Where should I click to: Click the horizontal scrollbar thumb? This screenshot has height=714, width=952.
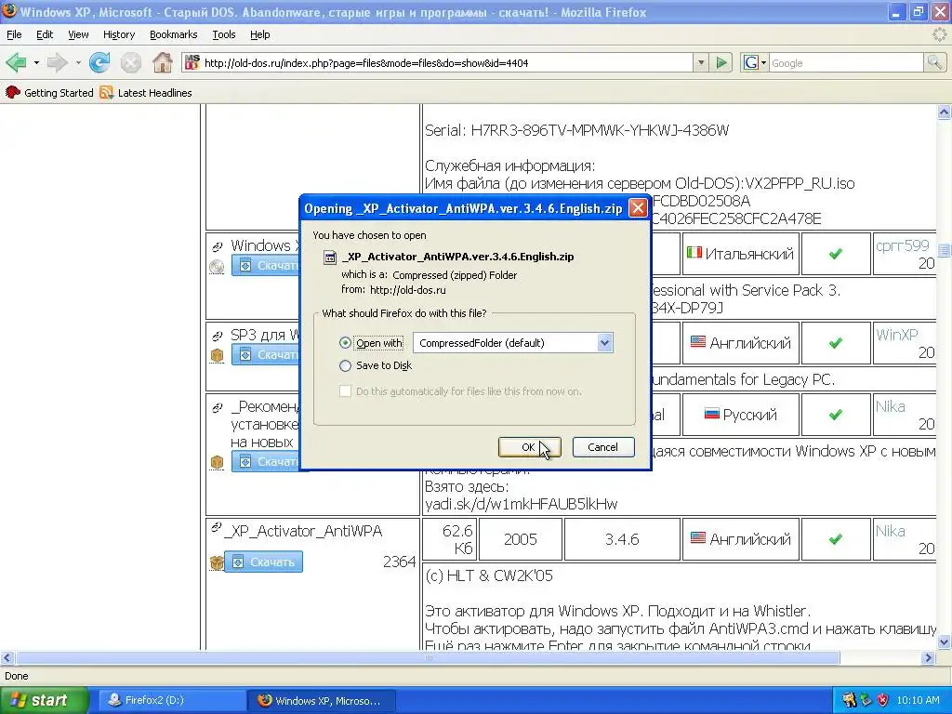(x=428, y=657)
